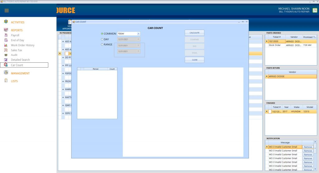Select the RANGE radio button
Image resolution: width=319 pixels, height=173 pixels.
pos(102,45)
